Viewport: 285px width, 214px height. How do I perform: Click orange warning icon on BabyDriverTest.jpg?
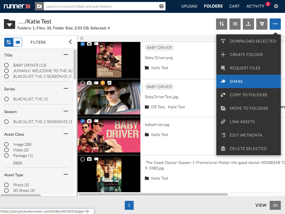103,83
